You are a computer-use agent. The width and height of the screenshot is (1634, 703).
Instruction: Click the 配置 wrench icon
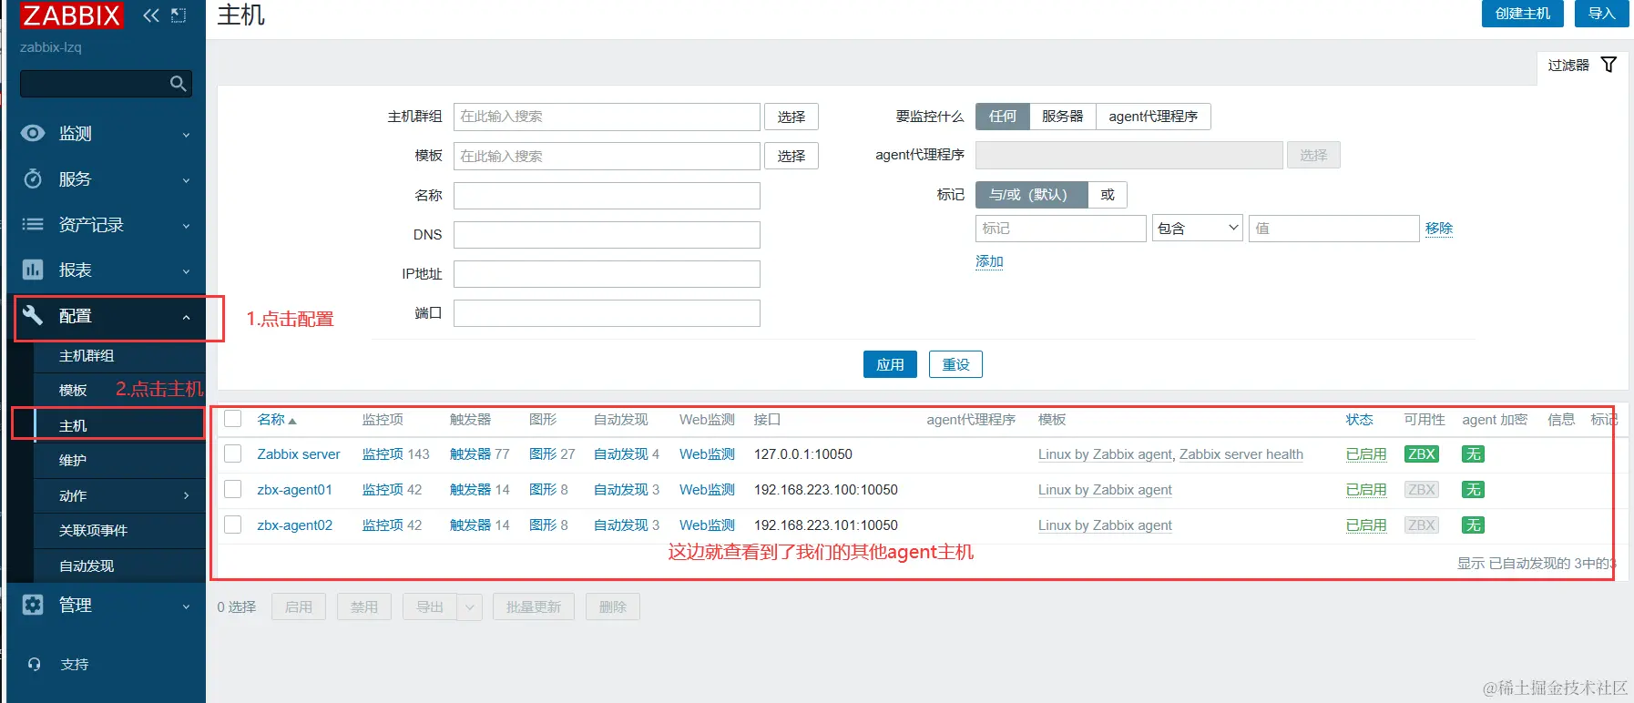[33, 315]
